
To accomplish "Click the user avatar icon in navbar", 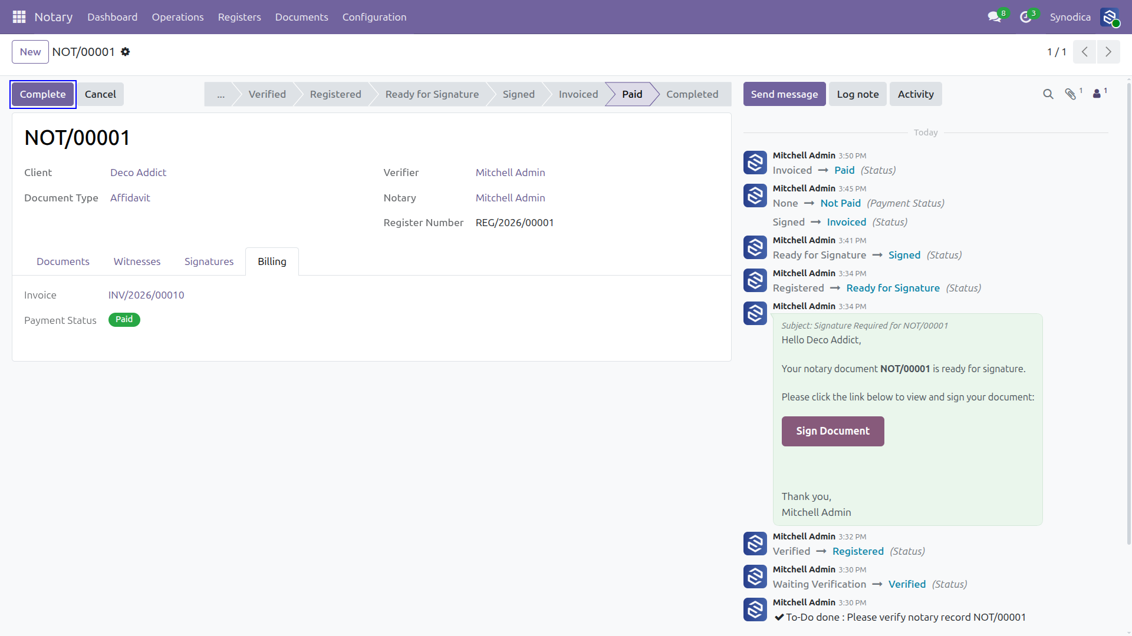I will pyautogui.click(x=1110, y=17).
